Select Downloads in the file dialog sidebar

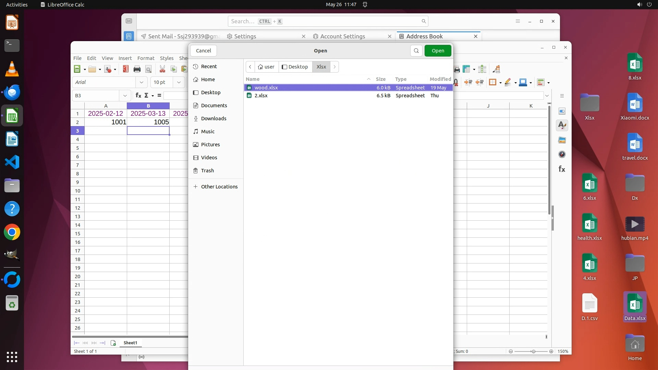click(x=214, y=119)
